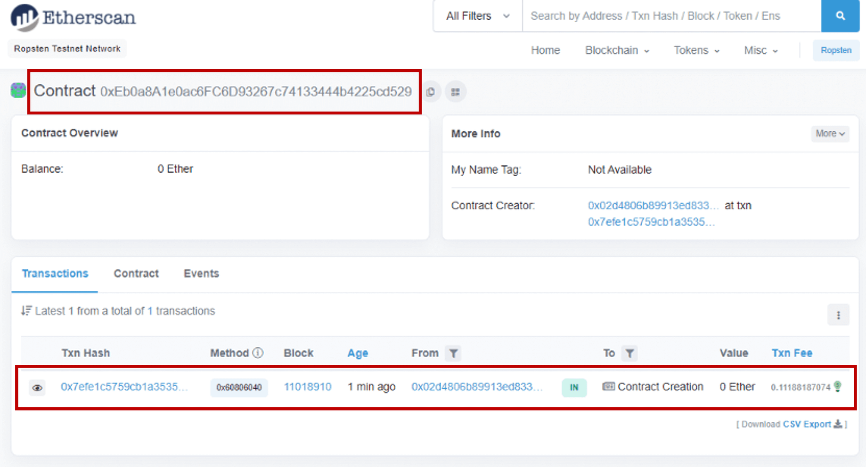Click the blue search magnifier button
This screenshot has height=467, width=866.
(840, 16)
